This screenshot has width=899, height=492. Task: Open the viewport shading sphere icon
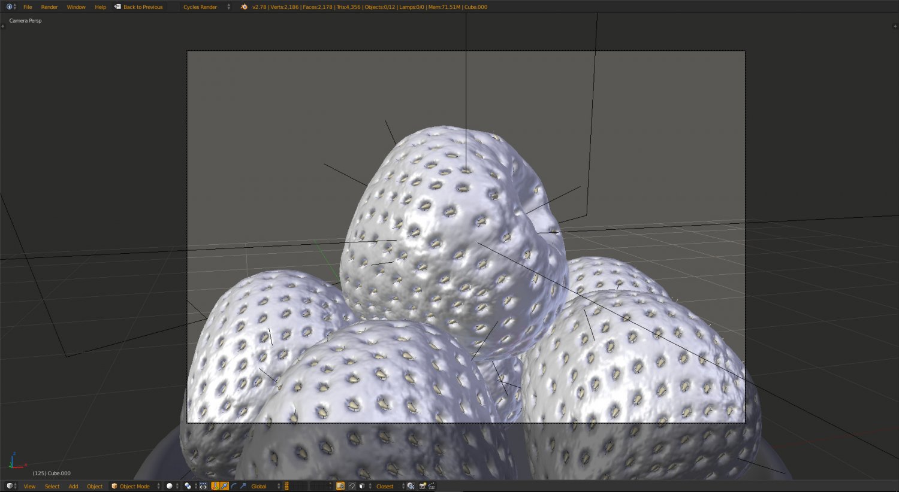[x=170, y=486]
